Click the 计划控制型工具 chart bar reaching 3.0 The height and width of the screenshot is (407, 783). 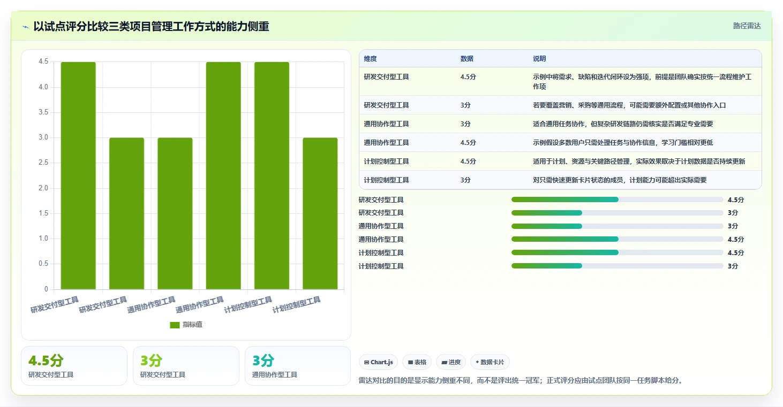coord(320,213)
